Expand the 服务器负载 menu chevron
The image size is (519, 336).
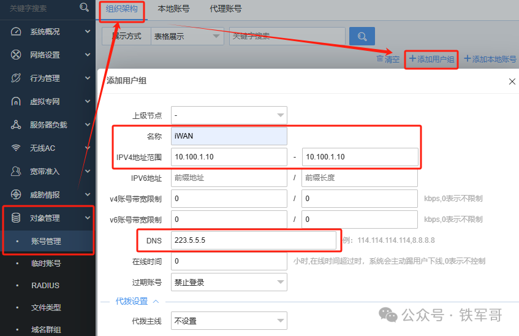(x=88, y=124)
